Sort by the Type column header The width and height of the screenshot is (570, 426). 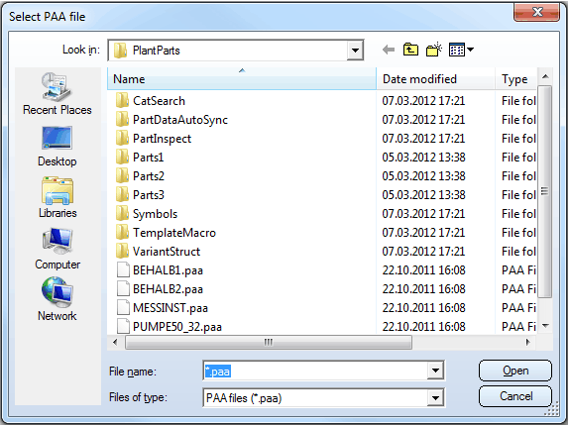[x=515, y=79]
